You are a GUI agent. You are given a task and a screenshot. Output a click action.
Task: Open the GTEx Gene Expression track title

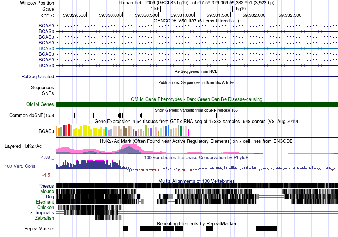tap(196, 122)
